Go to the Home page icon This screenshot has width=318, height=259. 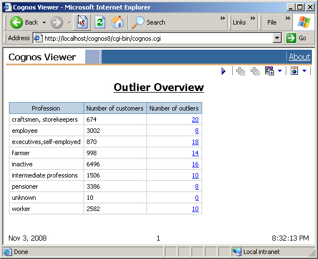click(118, 22)
